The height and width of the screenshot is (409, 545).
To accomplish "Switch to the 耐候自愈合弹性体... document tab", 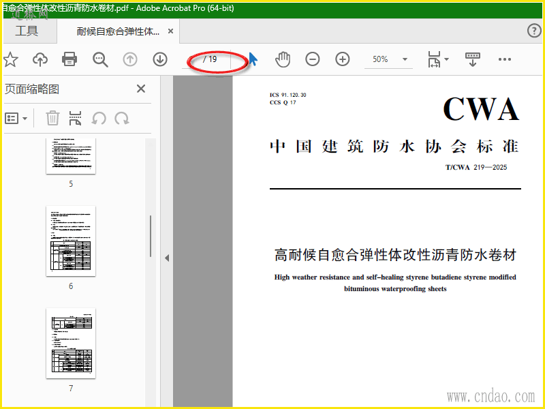I will tap(118, 31).
